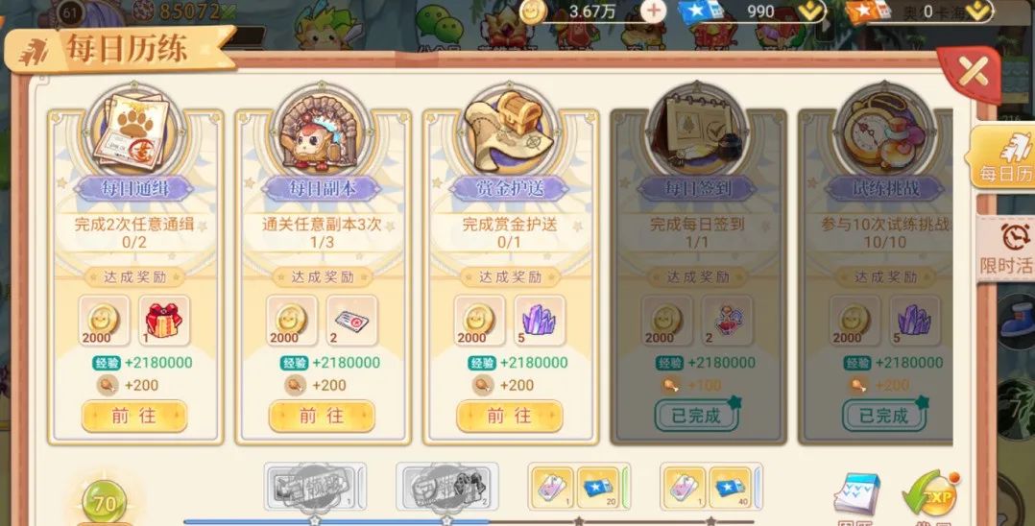The image size is (1035, 526).
Task: Expand the blue star ticket chevron
Action: [810, 11]
